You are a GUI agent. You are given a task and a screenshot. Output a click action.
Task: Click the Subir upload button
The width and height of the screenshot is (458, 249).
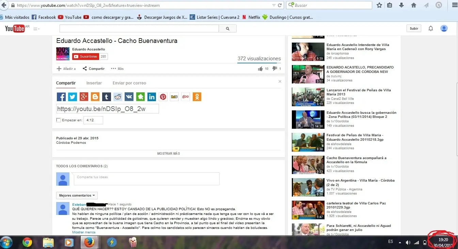[414, 28]
